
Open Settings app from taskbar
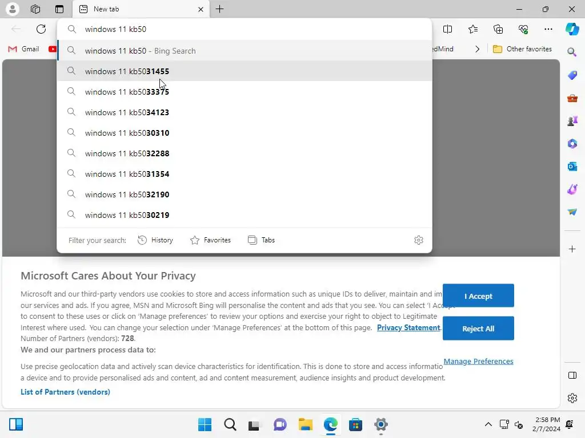coord(381,424)
